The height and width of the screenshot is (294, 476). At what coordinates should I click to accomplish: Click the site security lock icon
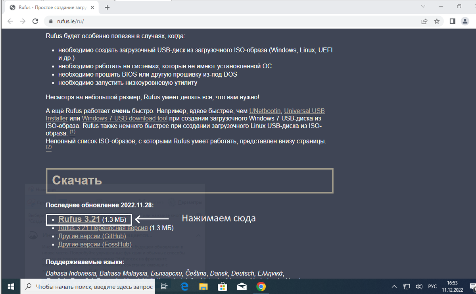coord(50,21)
